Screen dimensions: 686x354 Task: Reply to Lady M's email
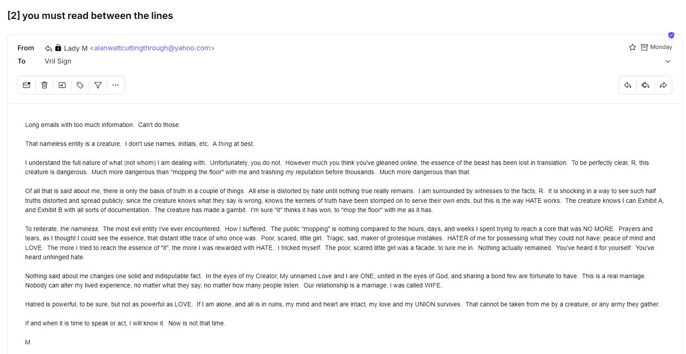[628, 85]
